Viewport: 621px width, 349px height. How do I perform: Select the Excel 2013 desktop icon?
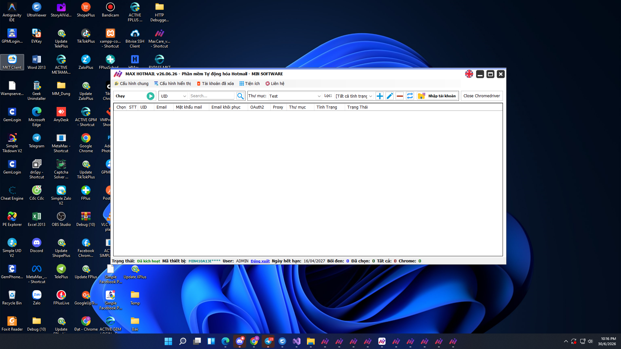coord(37,219)
